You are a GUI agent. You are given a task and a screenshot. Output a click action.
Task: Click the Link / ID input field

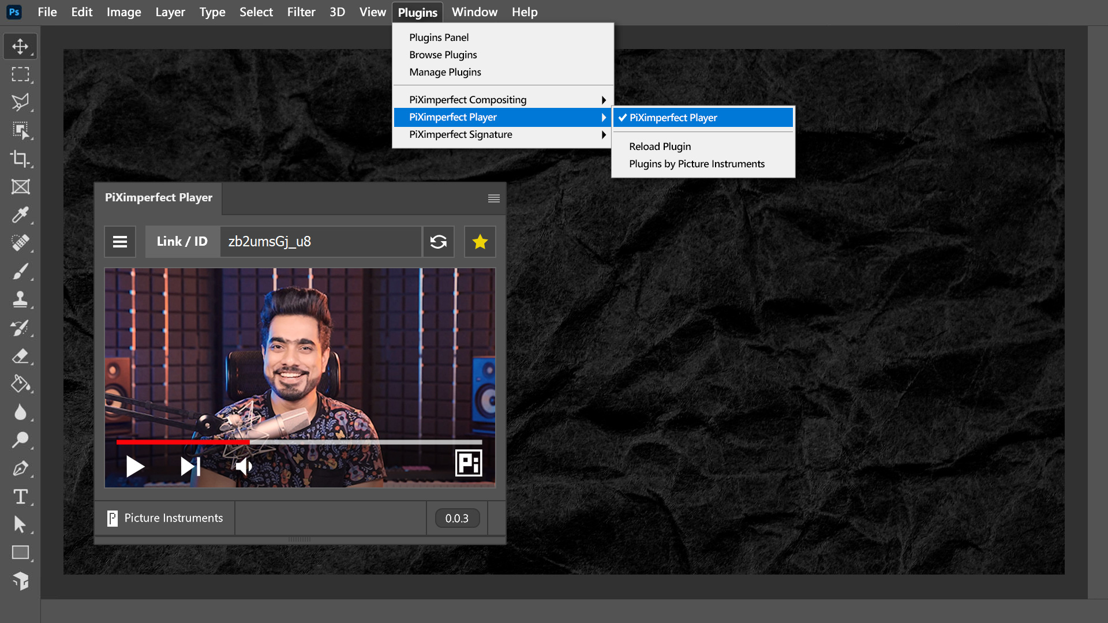320,242
